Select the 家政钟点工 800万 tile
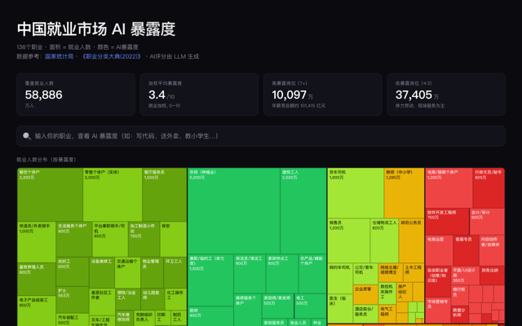This screenshot has height=326, width=522. click(282, 274)
